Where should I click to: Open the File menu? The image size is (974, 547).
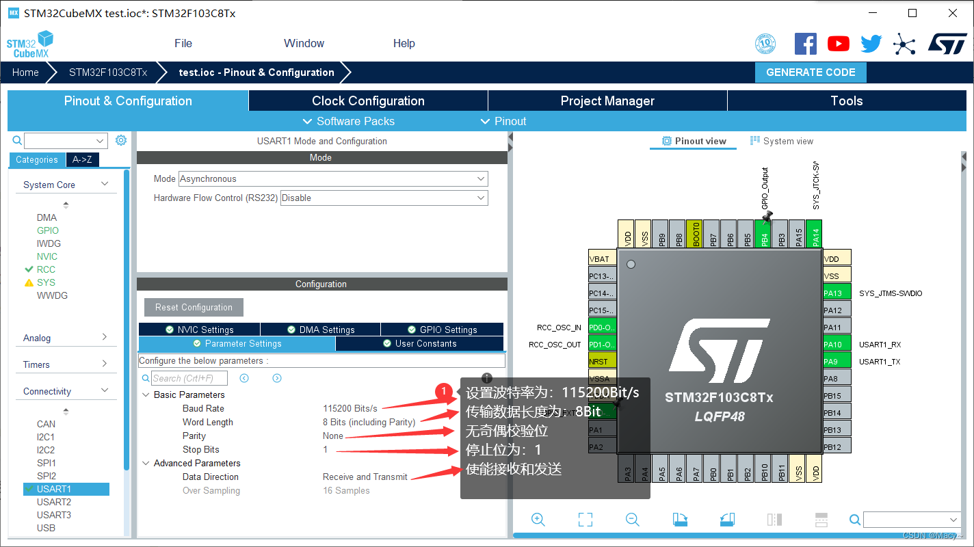click(x=183, y=43)
